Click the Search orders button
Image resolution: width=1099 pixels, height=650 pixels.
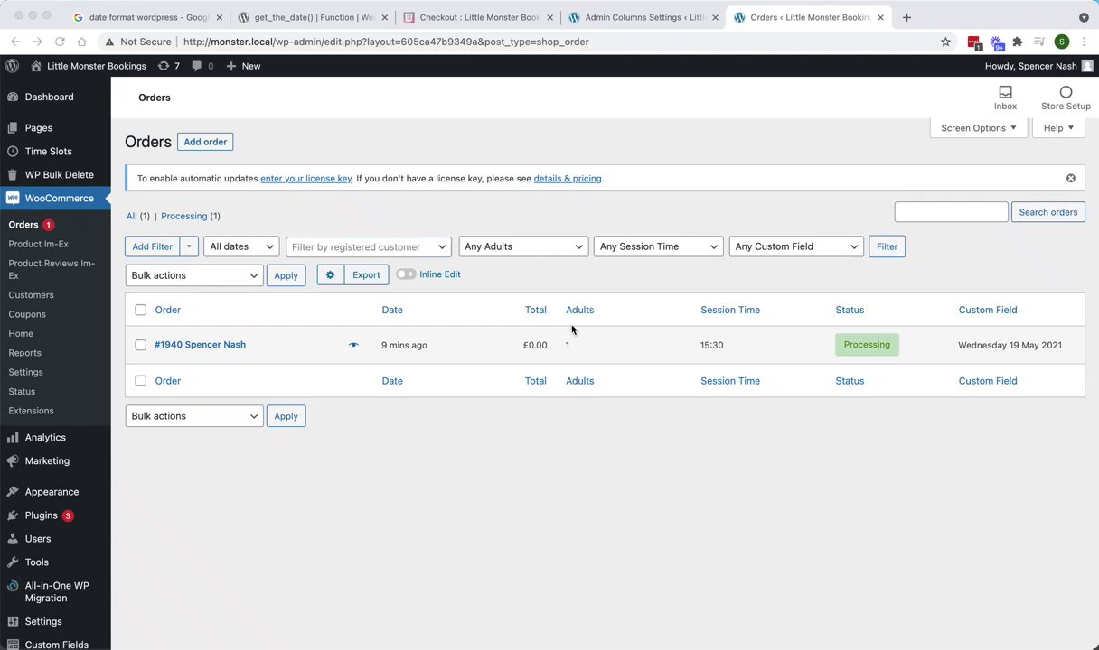(1048, 212)
